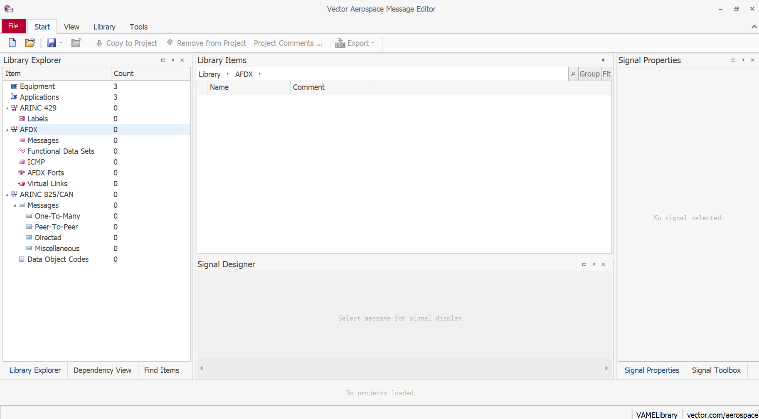This screenshot has height=419, width=759.
Task: Click Copy to Project button
Action: click(x=127, y=43)
